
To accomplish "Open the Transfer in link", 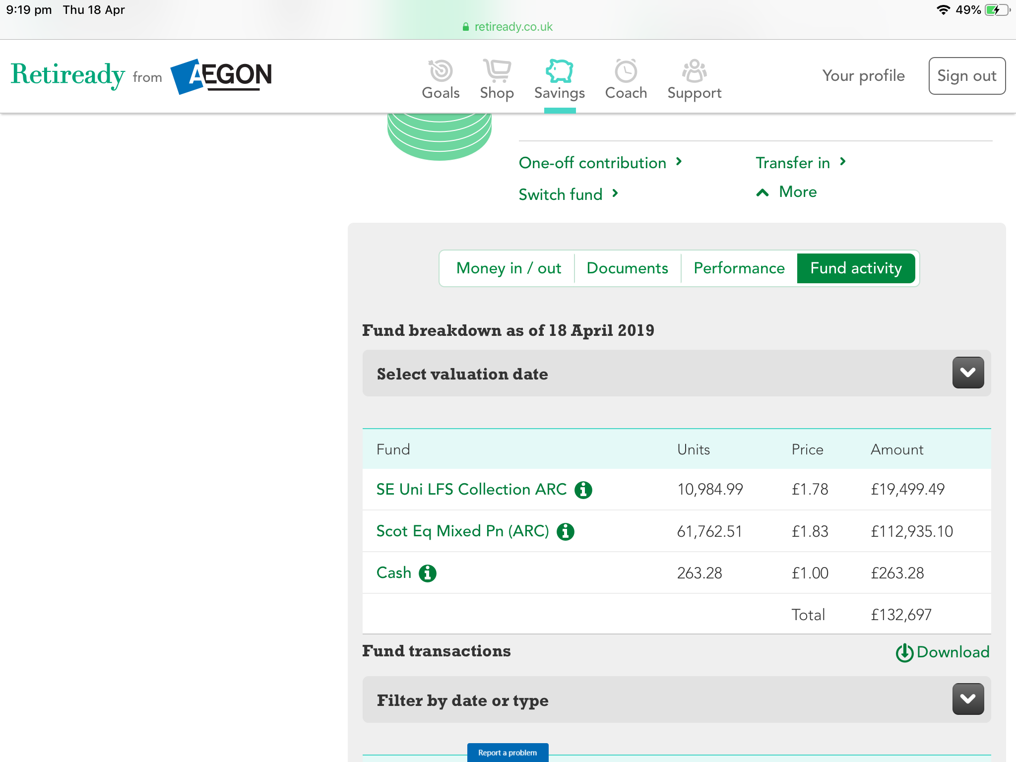I will pos(792,163).
